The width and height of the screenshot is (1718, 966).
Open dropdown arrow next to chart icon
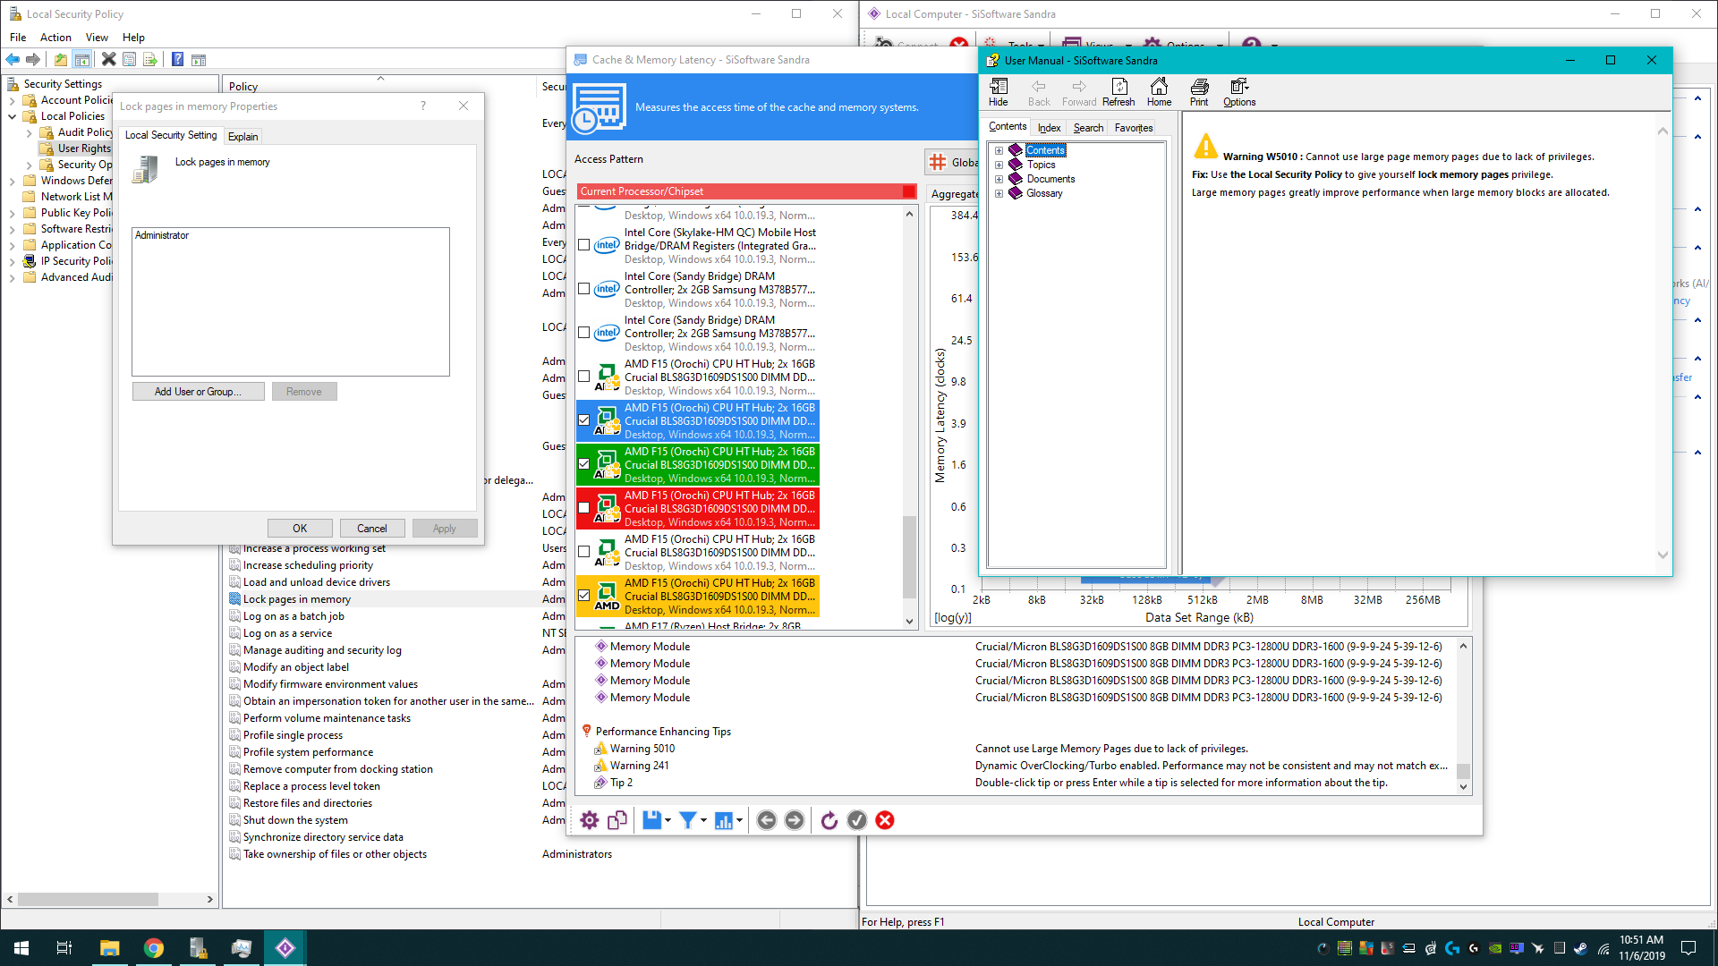coord(739,821)
